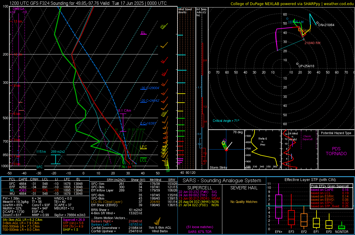Viewport: 355px width, 235px height.
Task: Click the 'UP=254/18' hodograph label
Action: tap(306, 66)
